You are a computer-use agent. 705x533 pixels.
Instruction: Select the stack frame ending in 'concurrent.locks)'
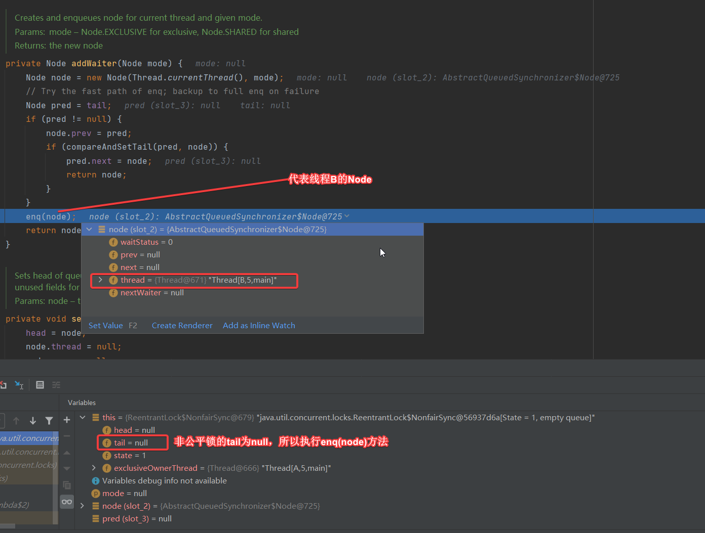29,465
